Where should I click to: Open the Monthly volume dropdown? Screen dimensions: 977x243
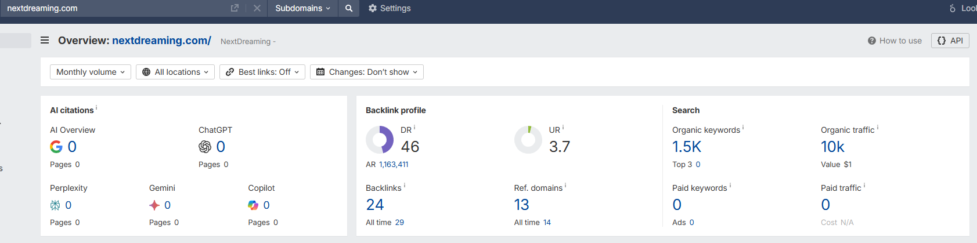tap(91, 72)
